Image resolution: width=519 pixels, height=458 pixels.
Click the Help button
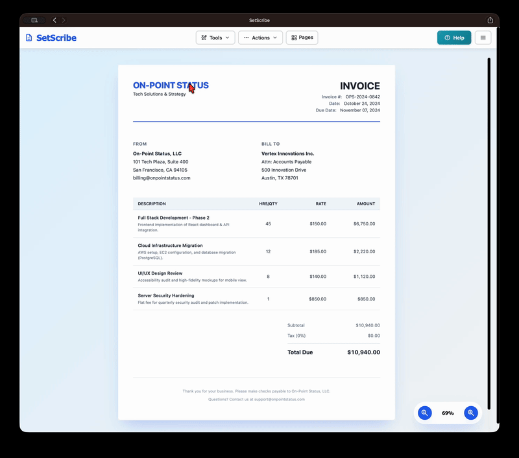454,38
